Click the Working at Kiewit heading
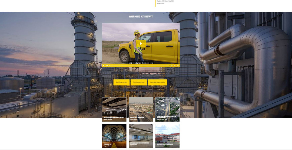The image size is (292, 150). (141, 17)
